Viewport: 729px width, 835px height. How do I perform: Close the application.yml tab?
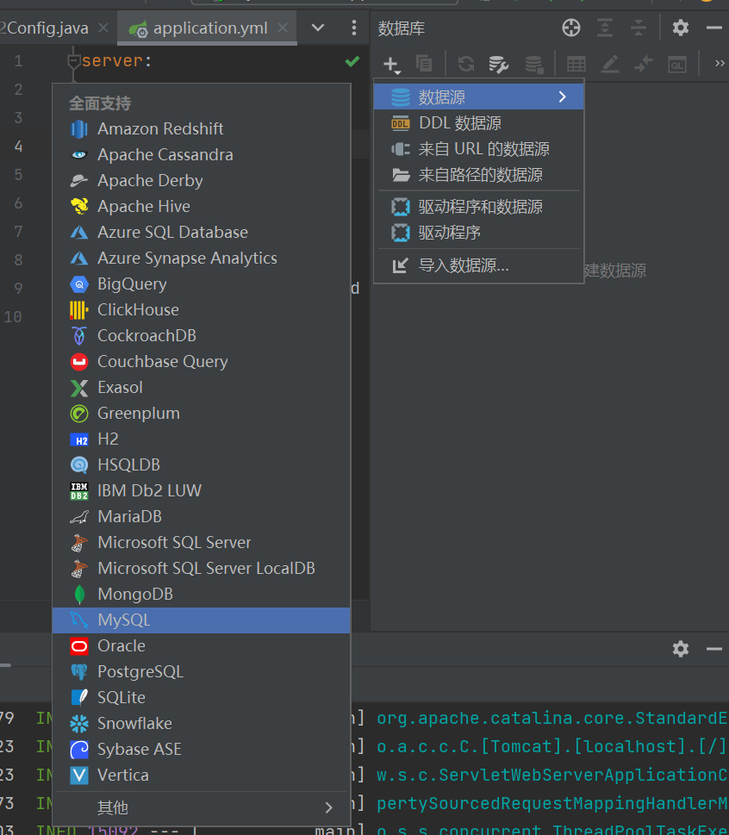click(283, 28)
